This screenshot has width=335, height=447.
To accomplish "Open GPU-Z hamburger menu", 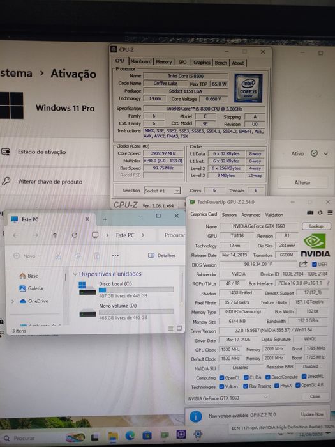I will point(330,213).
